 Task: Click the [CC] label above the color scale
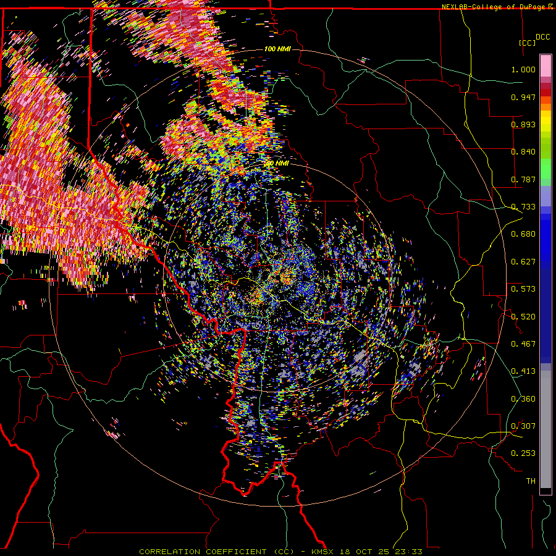point(527,43)
